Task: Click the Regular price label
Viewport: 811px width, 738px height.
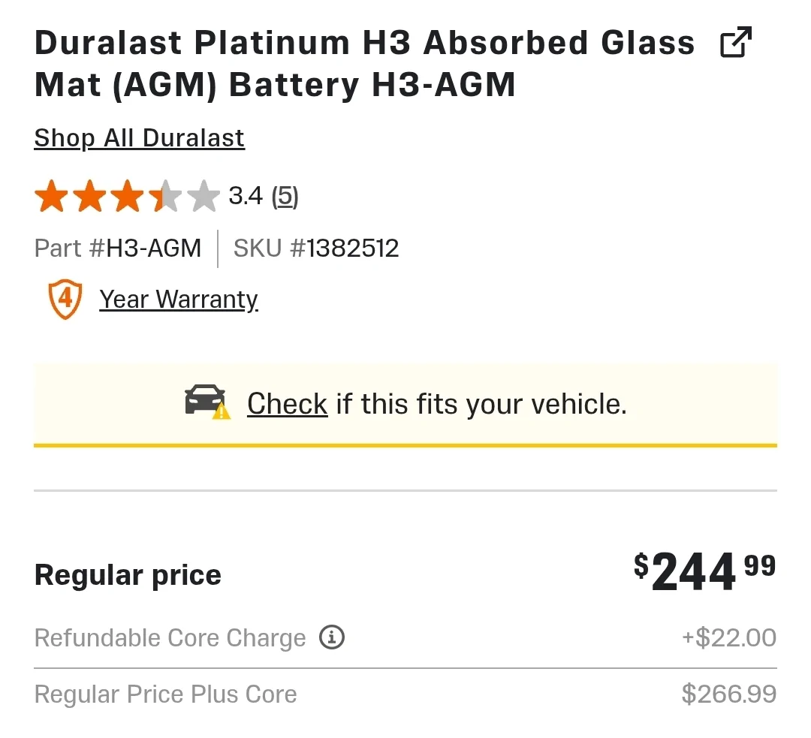Action: point(128,575)
